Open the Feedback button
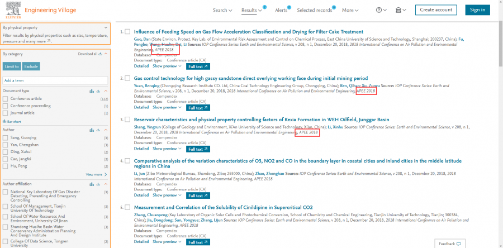Image resolution: width=503 pixels, height=248 pixels. tap(450, 244)
